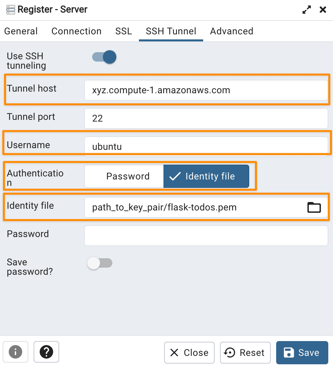Enable Save password
The image size is (333, 369).
click(x=100, y=263)
